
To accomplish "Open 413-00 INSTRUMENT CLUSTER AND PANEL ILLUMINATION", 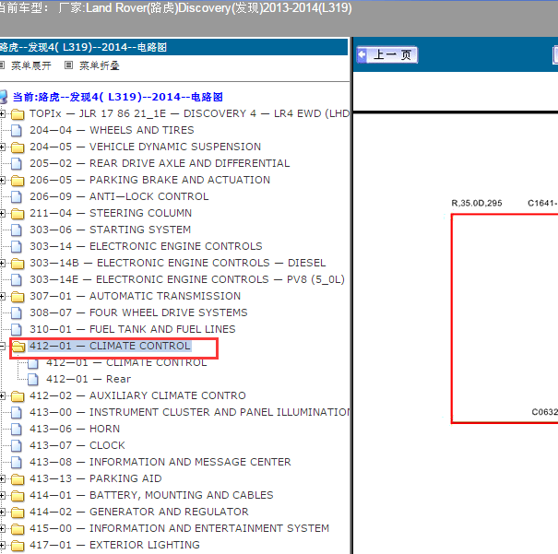I will 190,412.
